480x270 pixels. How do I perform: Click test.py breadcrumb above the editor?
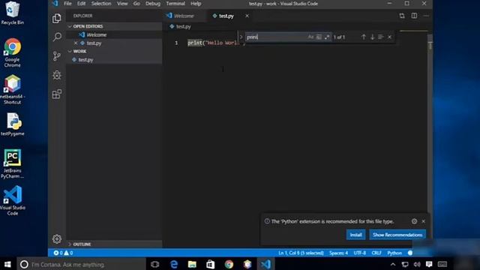(183, 27)
